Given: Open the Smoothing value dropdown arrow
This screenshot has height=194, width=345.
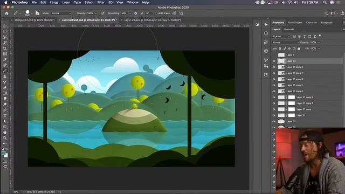Looking at the screenshot, I should [130, 13].
